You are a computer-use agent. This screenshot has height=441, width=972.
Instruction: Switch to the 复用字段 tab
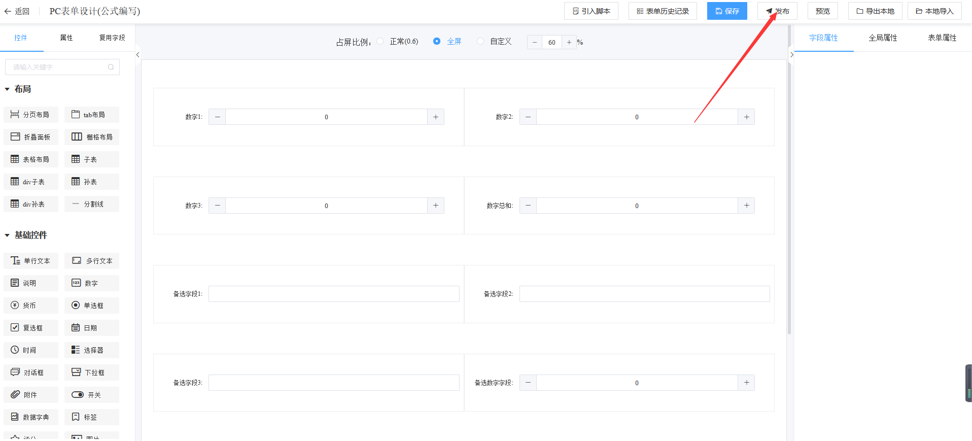(112, 38)
